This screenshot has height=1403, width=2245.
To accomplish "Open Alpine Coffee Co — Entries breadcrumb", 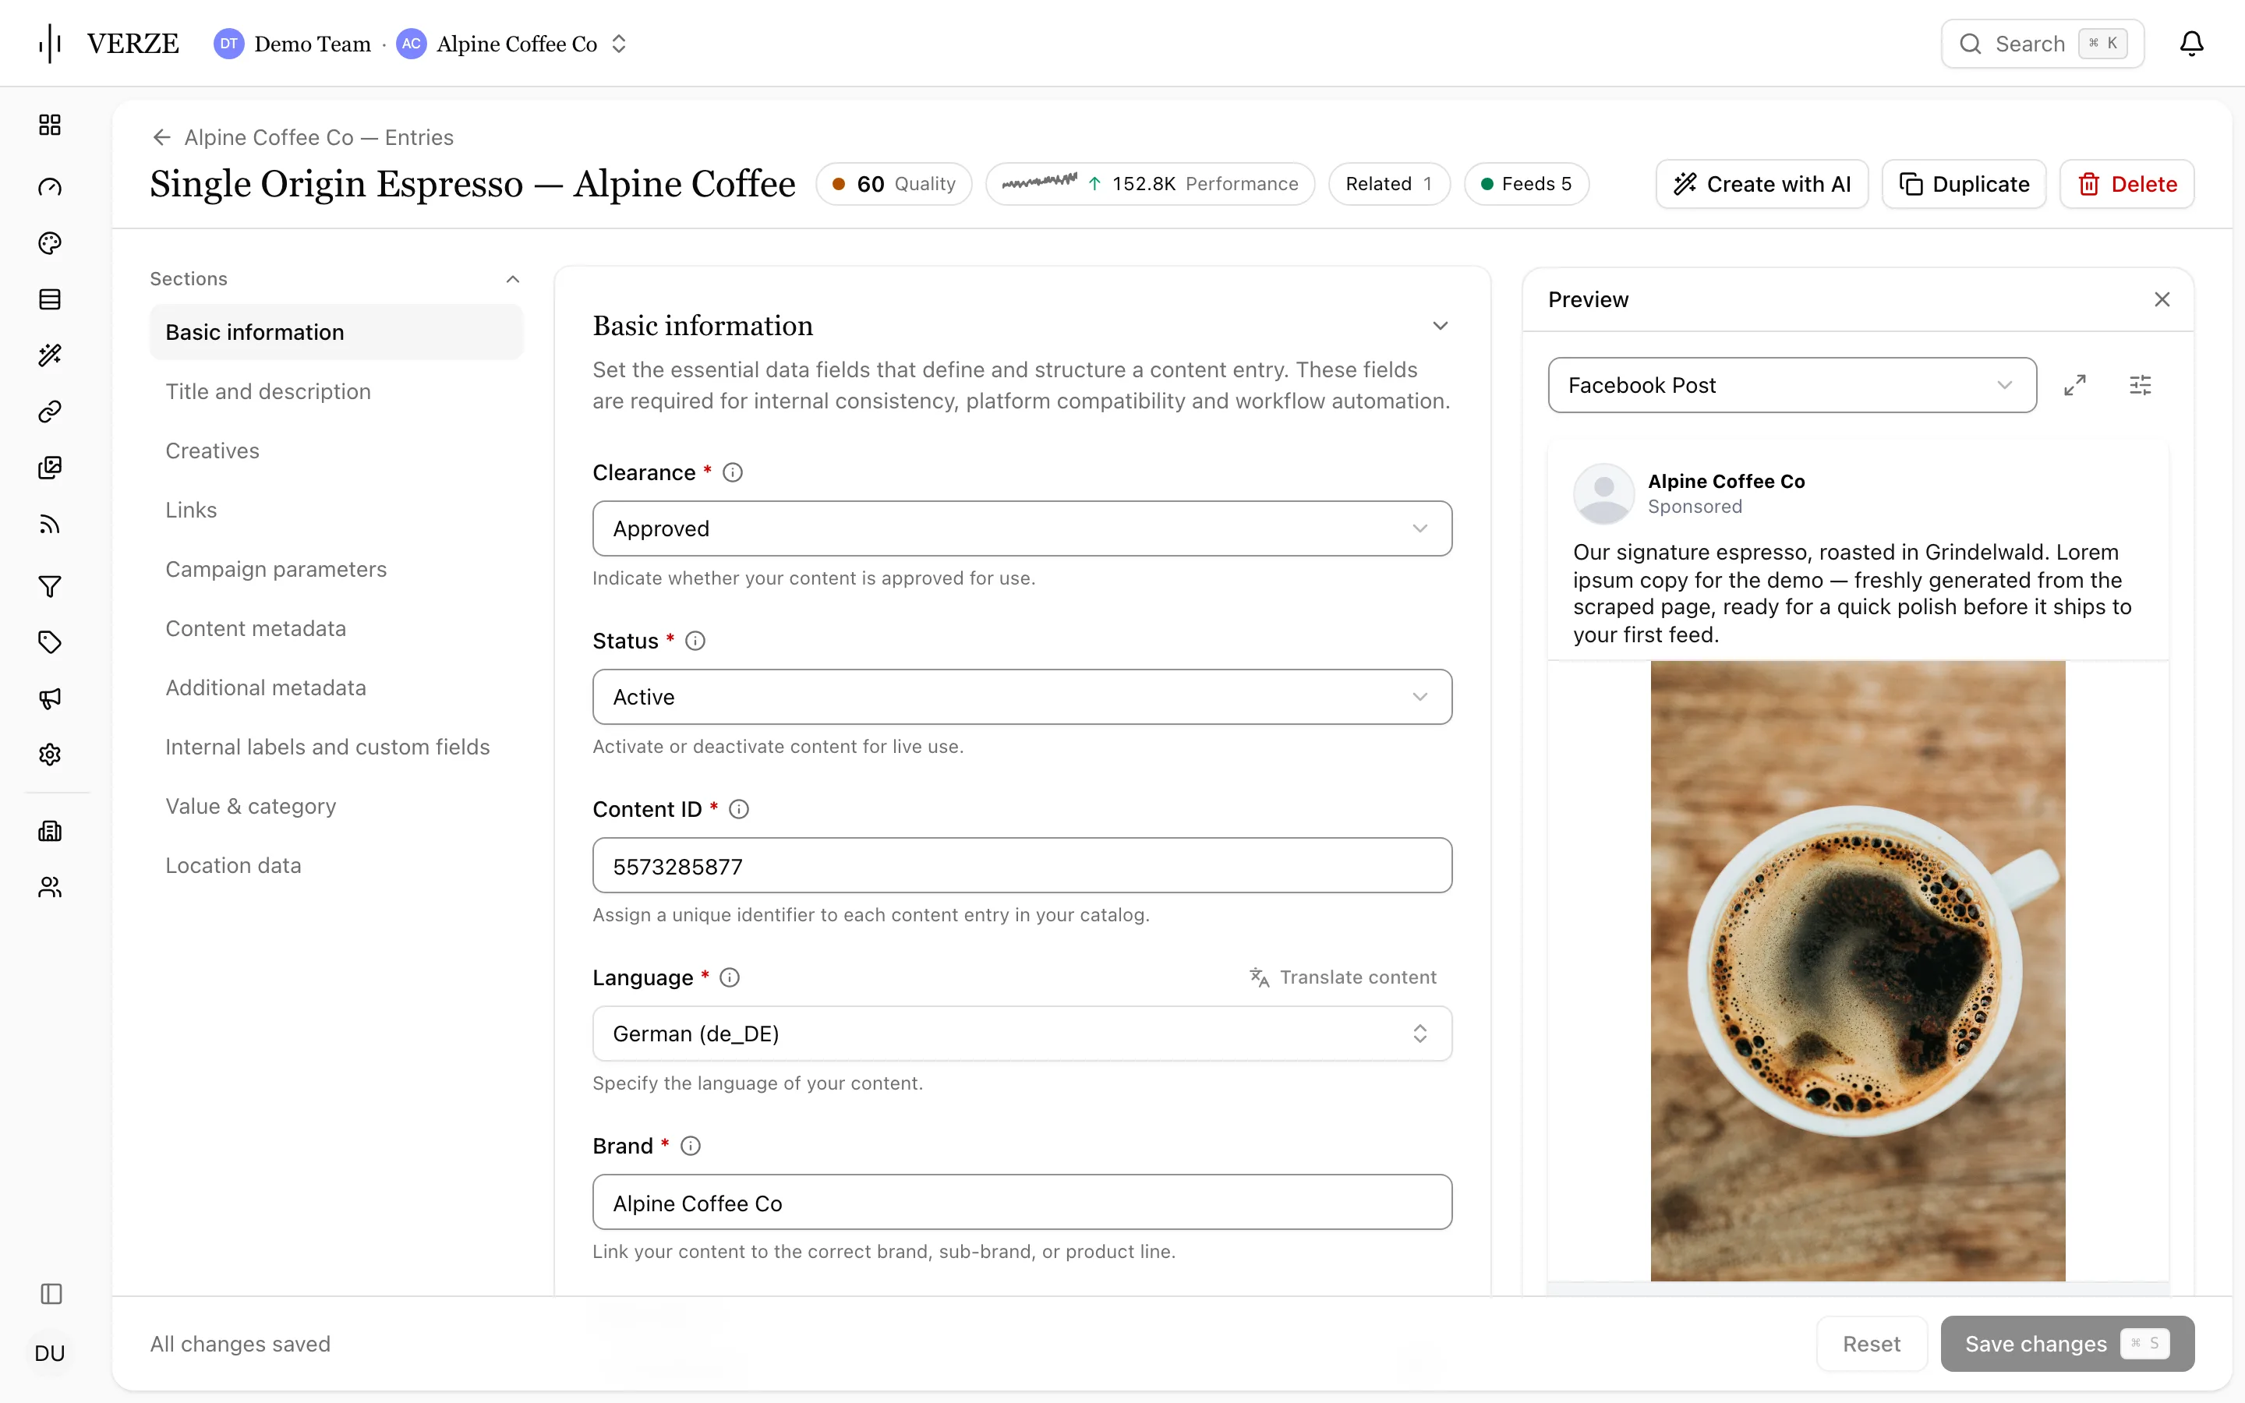I will [x=319, y=137].
